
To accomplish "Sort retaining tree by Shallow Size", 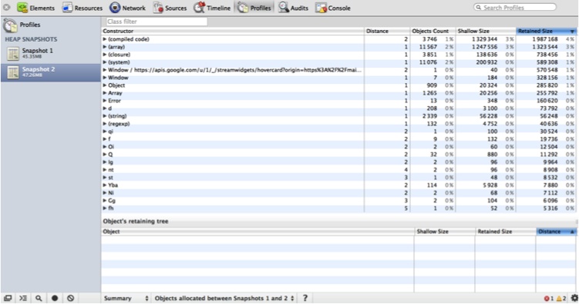I will click(x=445, y=232).
